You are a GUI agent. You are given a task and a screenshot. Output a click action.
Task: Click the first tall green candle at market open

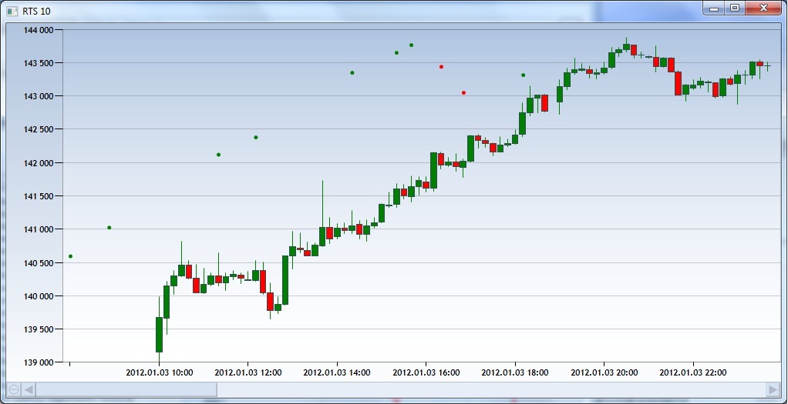point(159,334)
